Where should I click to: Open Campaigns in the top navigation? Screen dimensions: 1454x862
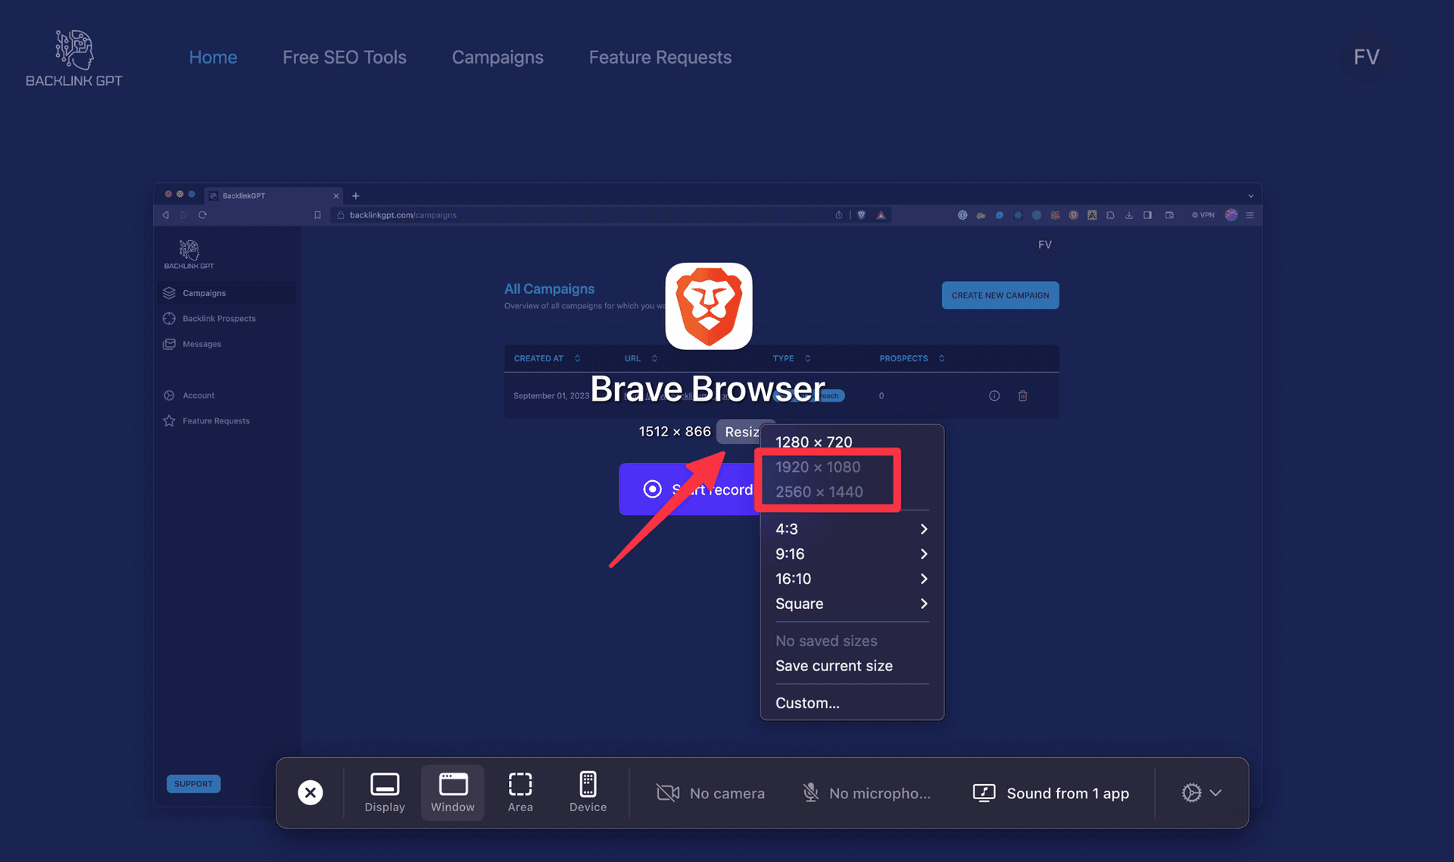click(x=498, y=58)
